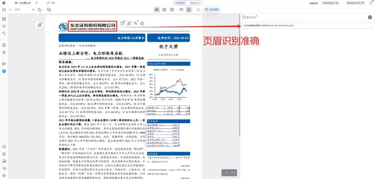Click the knowledge graph icon in sidebar
This screenshot has width=375, height=179.
pyautogui.click(x=4, y=64)
